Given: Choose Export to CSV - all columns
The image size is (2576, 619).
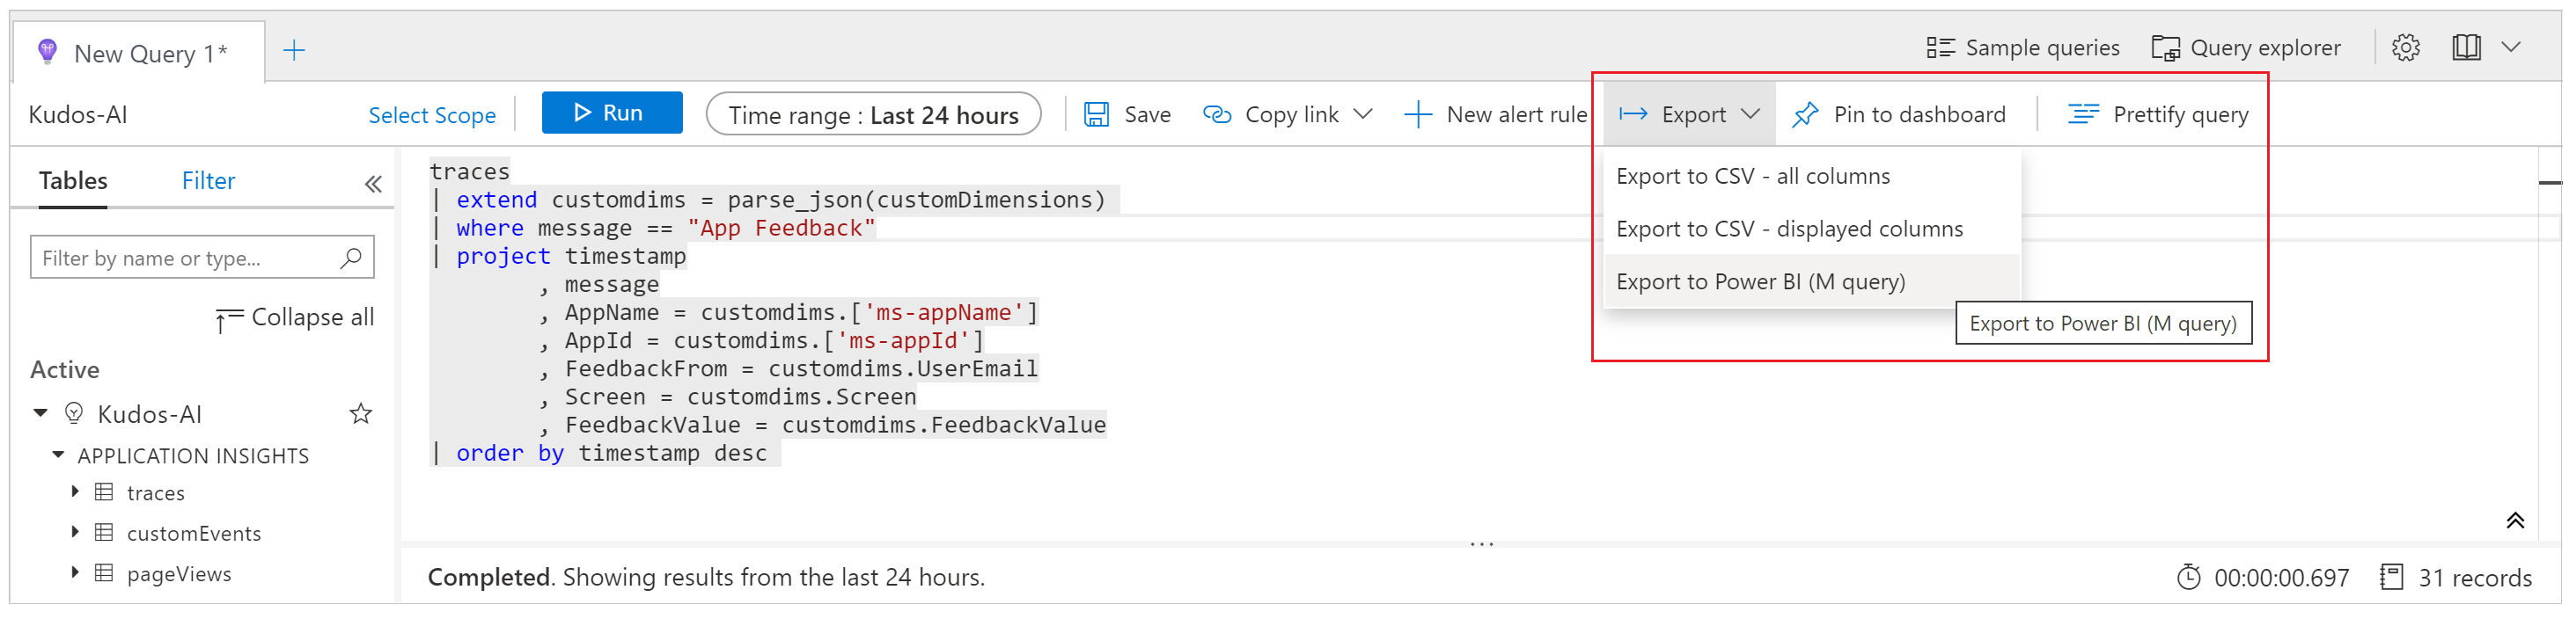Looking at the screenshot, I should (1811, 177).
